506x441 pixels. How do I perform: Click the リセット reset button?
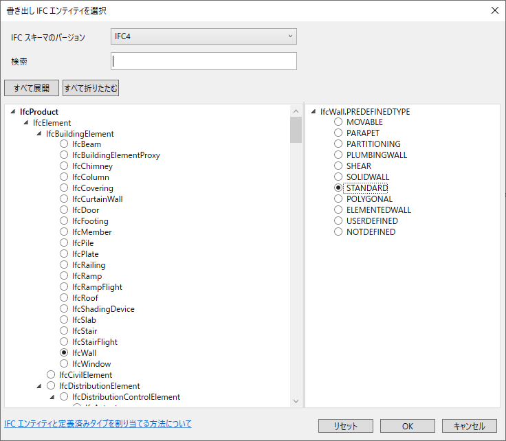(346, 426)
